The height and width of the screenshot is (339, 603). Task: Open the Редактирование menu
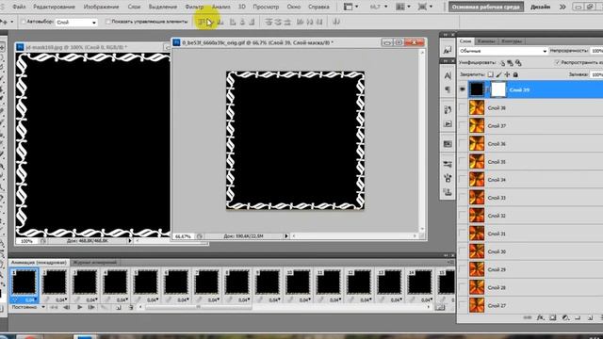click(x=55, y=7)
